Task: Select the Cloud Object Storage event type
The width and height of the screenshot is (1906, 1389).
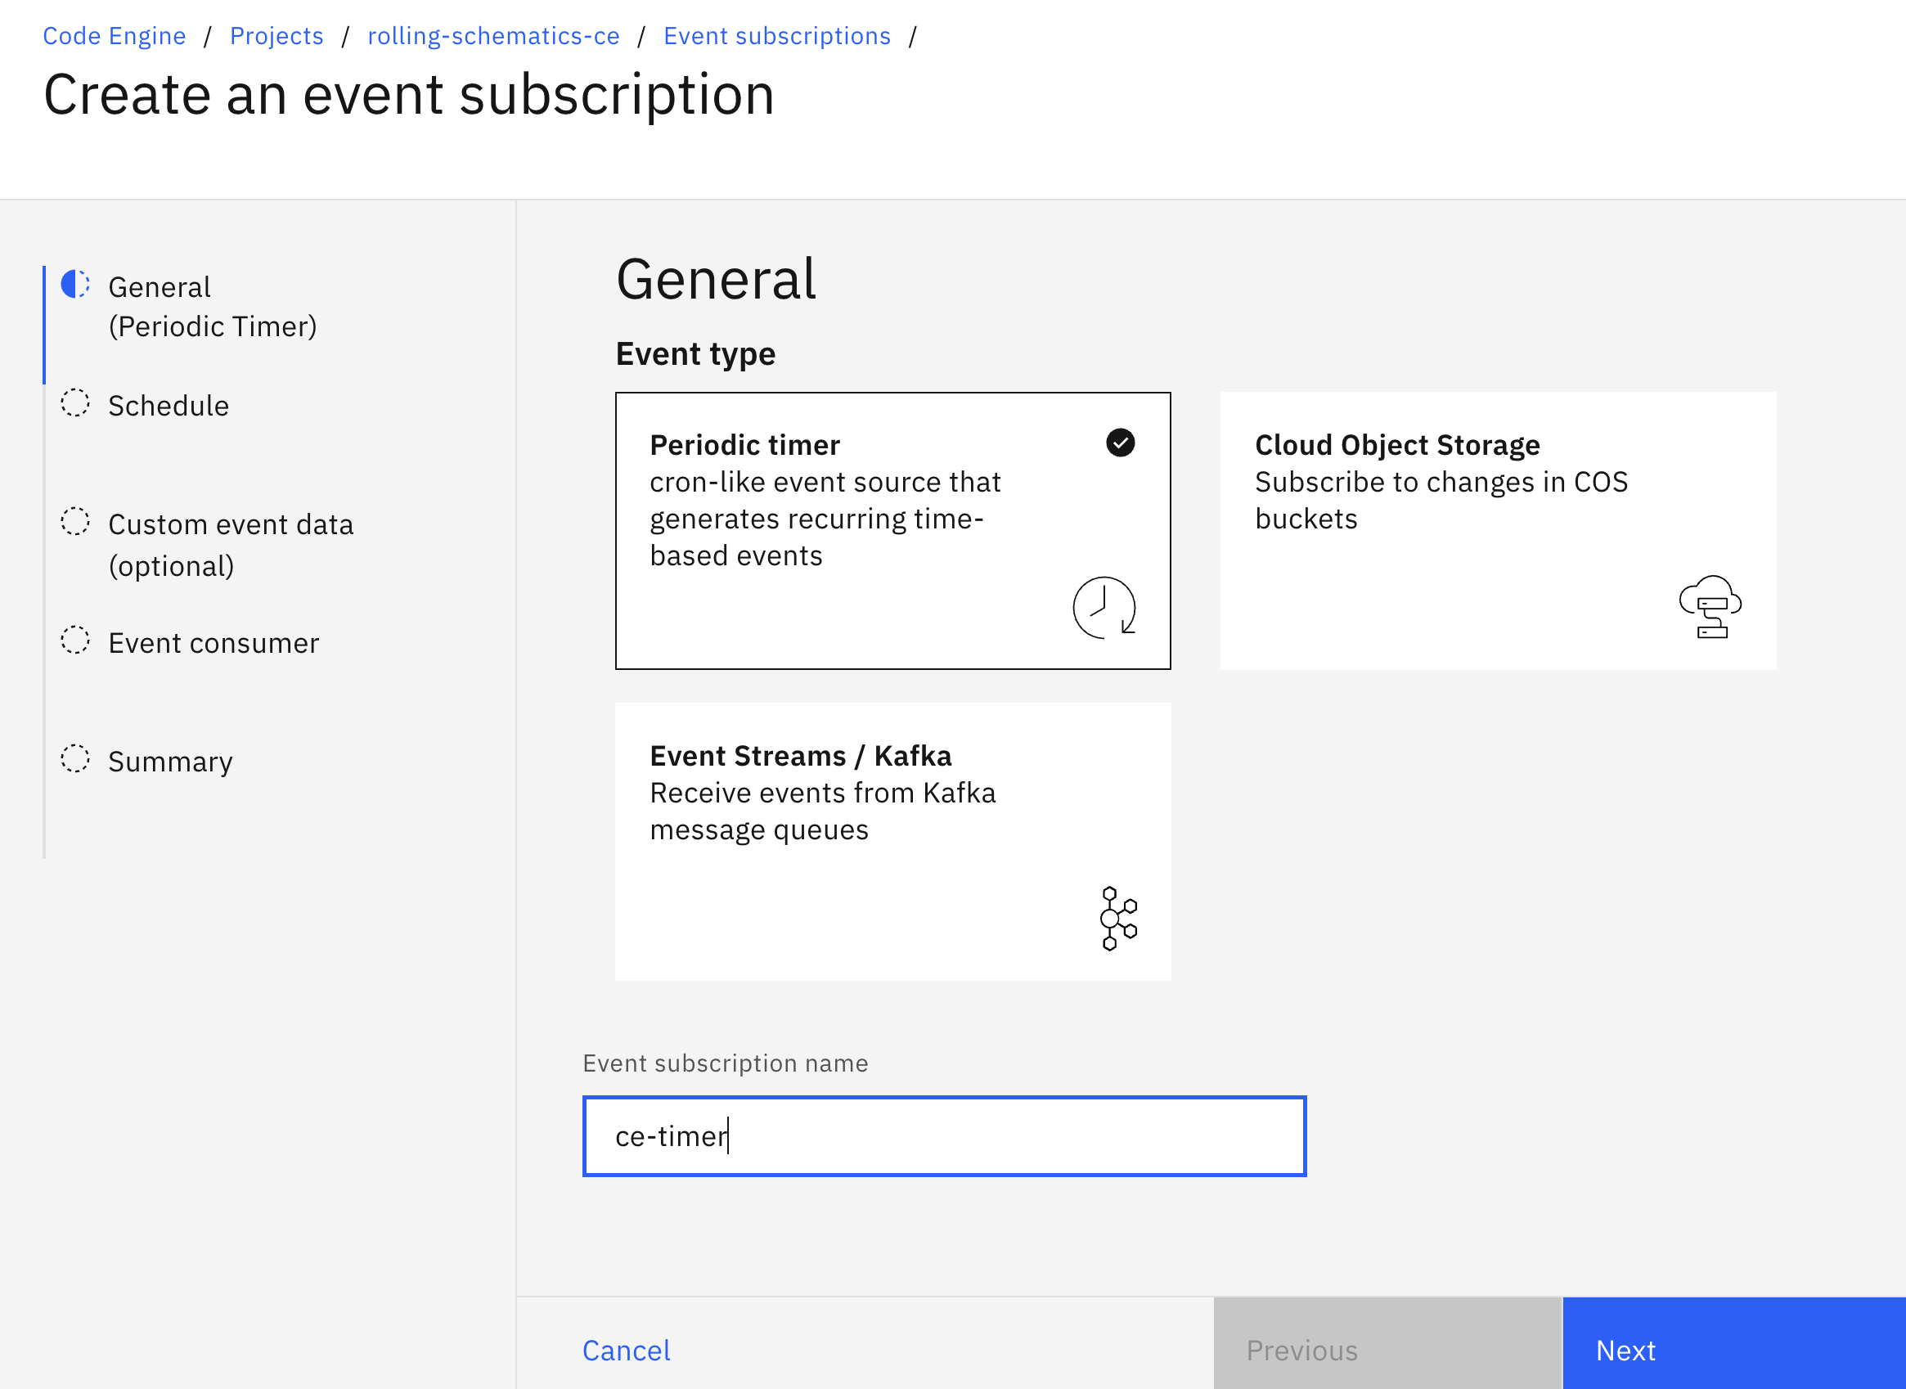Action: 1497,531
